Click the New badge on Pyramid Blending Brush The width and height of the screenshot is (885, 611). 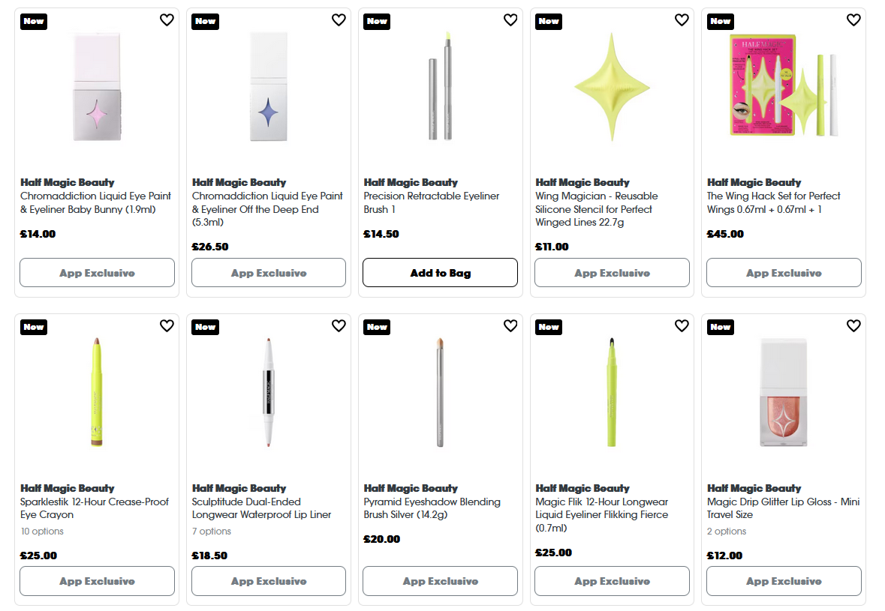(x=376, y=327)
